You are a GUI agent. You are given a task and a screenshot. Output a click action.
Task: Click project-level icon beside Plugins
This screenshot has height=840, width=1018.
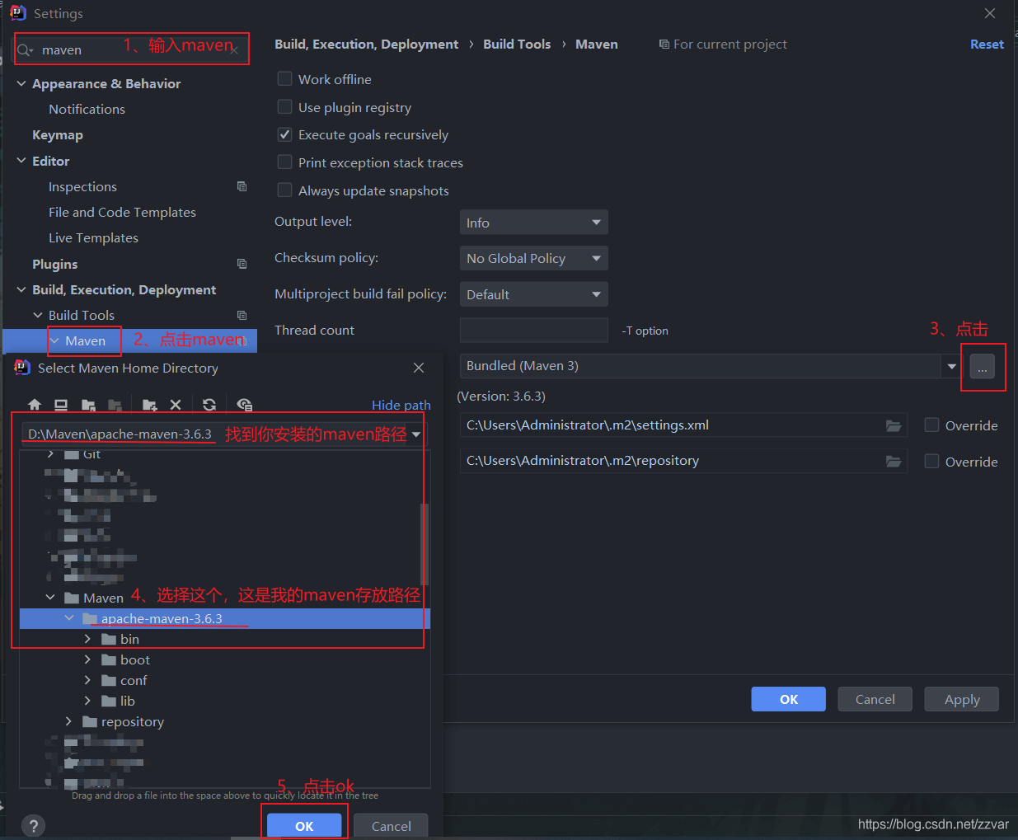[242, 264]
